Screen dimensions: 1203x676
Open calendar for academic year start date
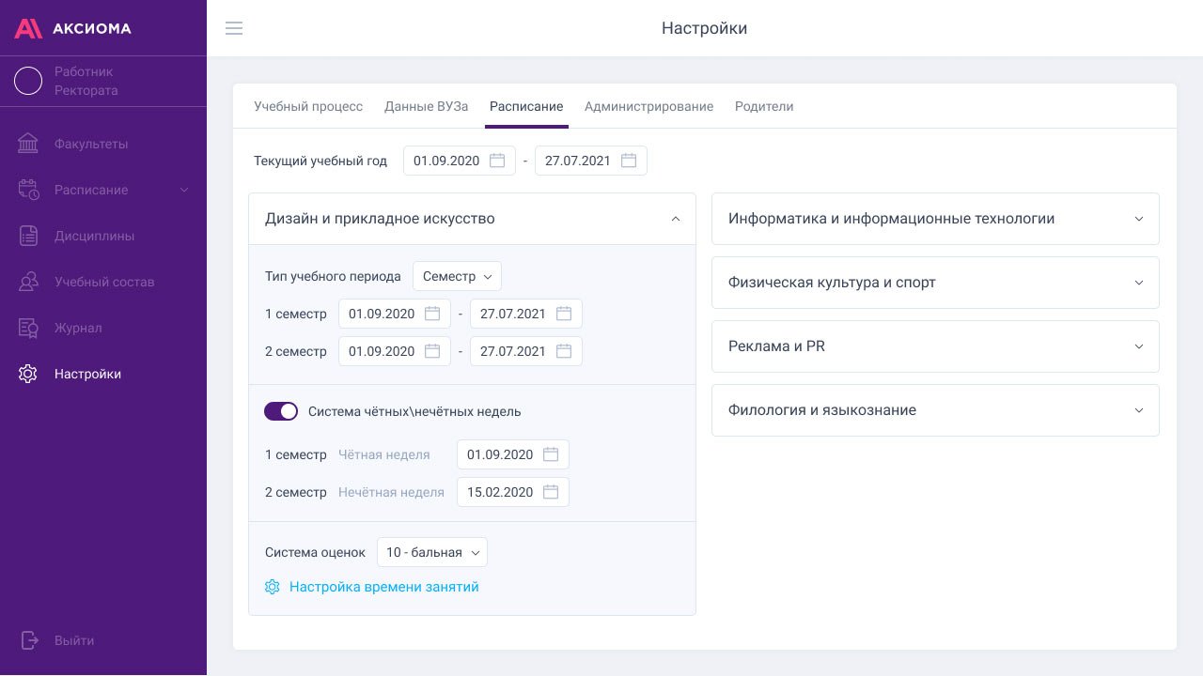[x=497, y=161]
